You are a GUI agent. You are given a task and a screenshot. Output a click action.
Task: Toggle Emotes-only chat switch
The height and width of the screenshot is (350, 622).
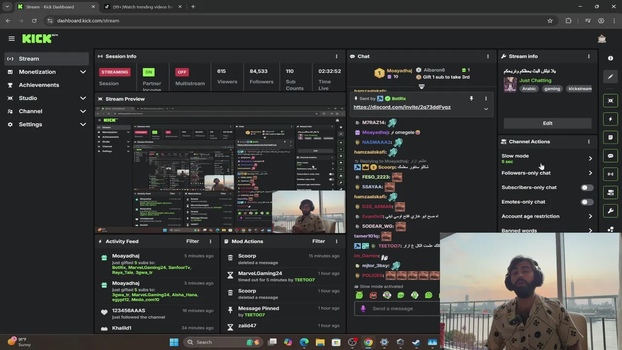587,202
